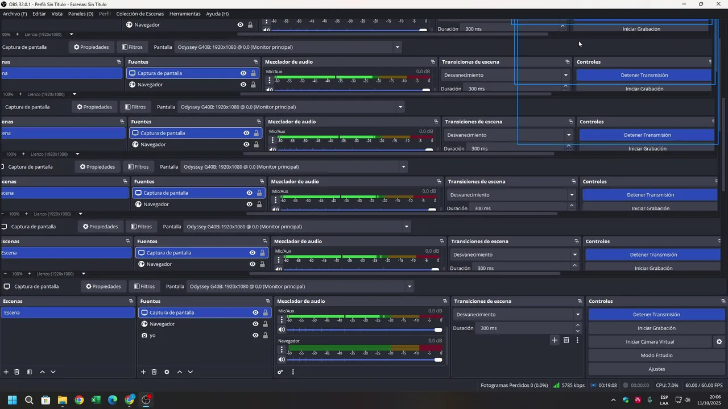Open transition properties three-dot menu beside trash
Screen dimensions: 728x409
click(577, 340)
